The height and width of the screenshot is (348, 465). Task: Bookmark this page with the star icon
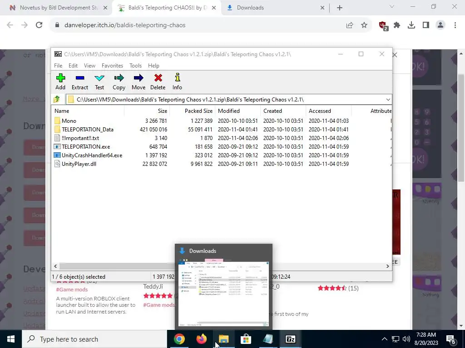(364, 25)
